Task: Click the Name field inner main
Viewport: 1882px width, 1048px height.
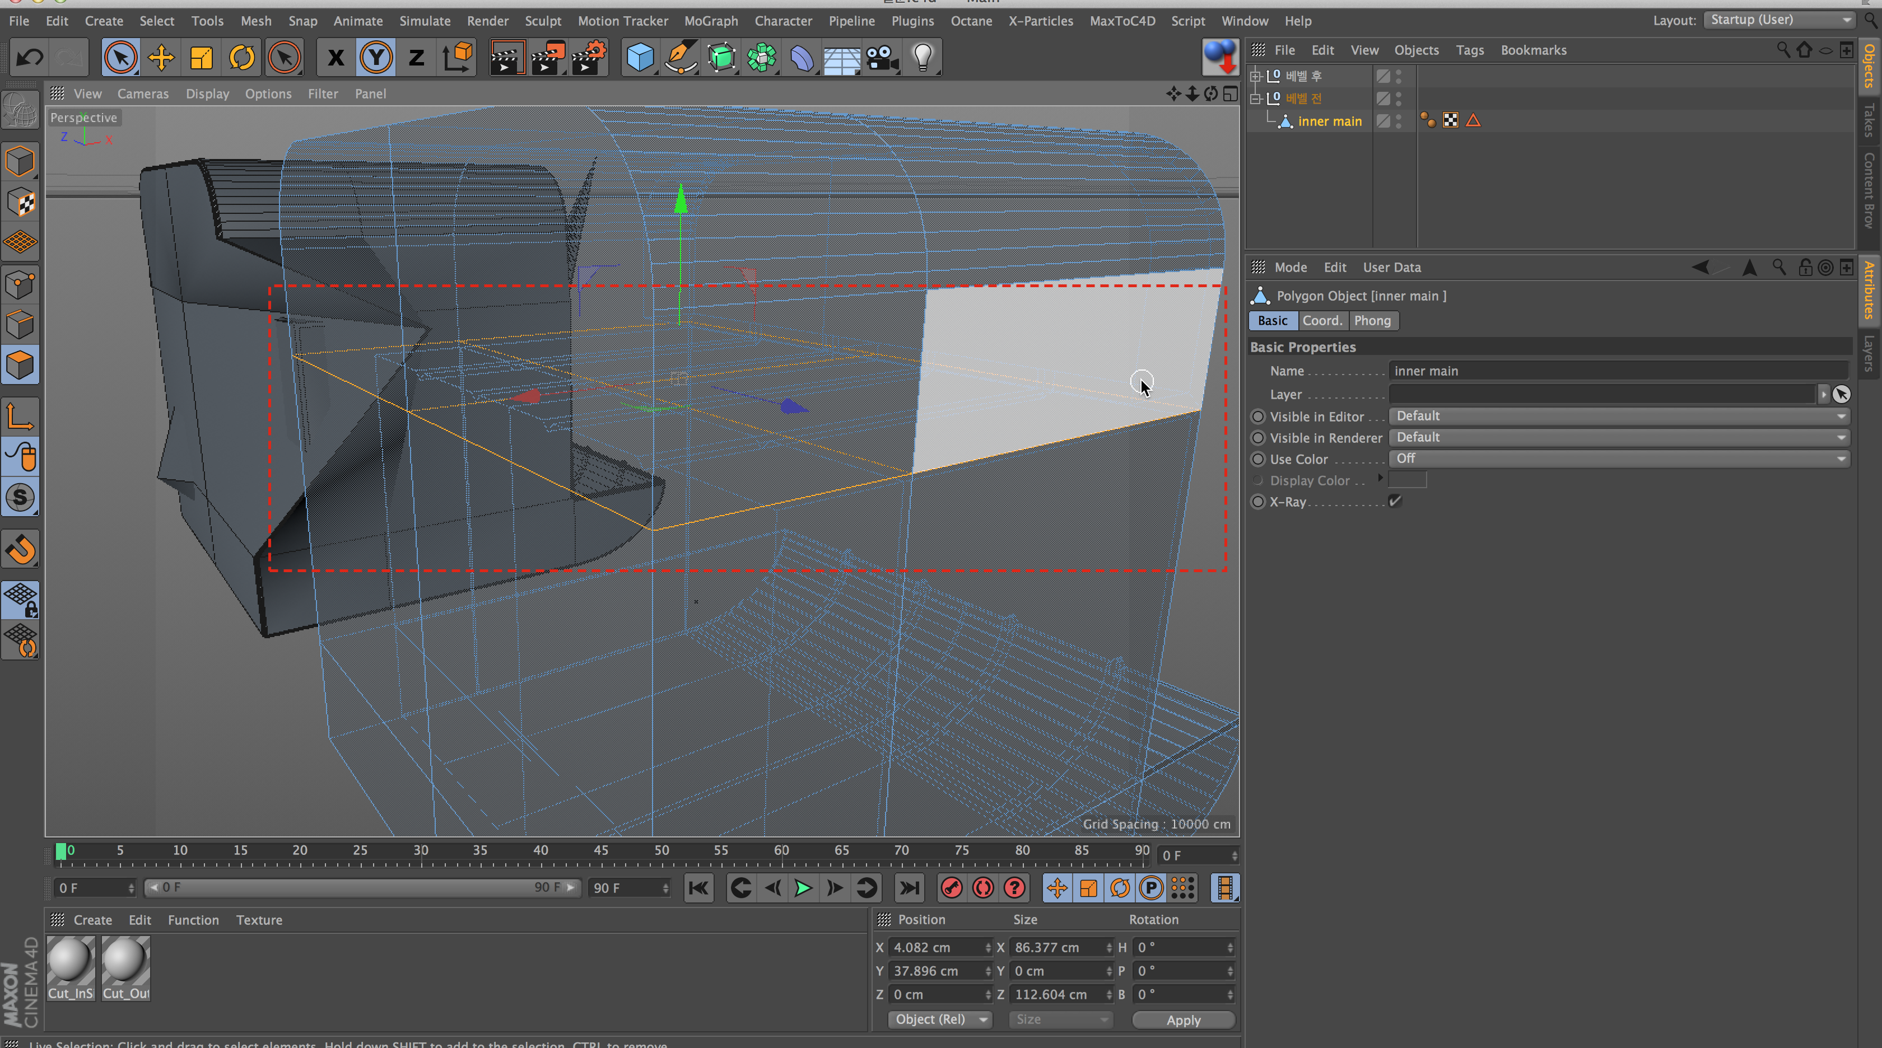Action: point(1618,371)
